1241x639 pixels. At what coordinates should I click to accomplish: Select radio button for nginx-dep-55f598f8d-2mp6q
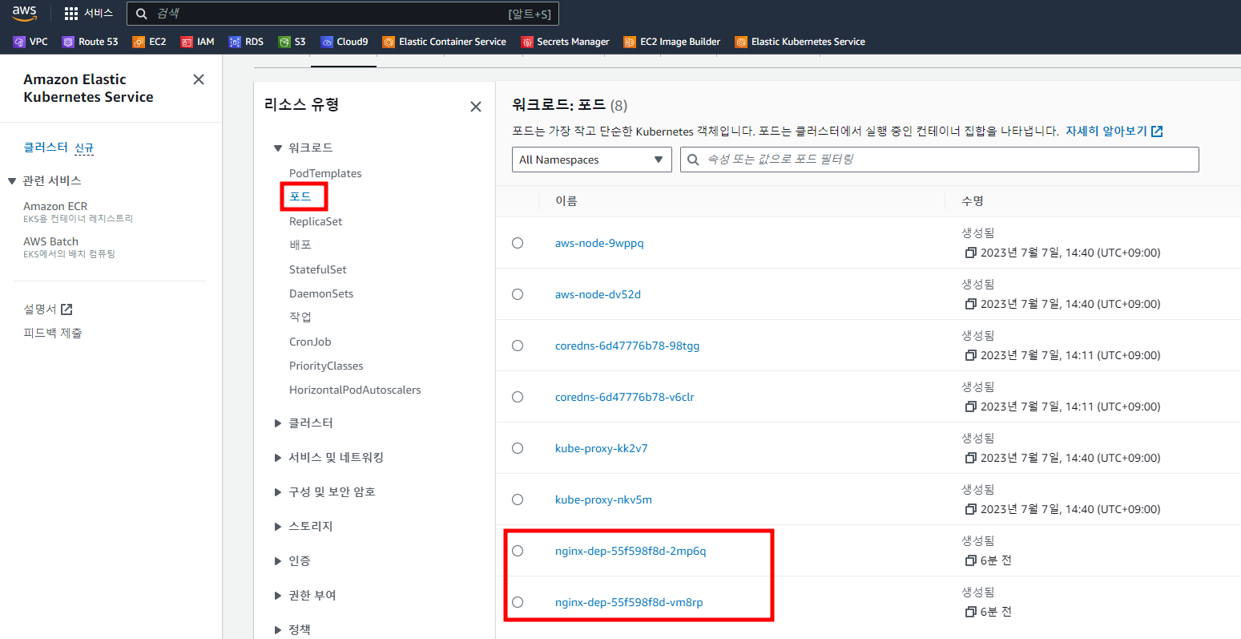pos(518,551)
